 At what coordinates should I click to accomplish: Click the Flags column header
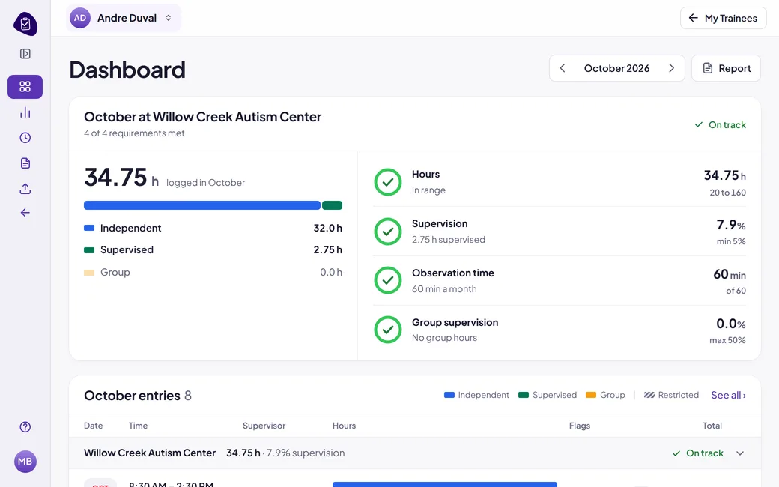[x=580, y=426]
